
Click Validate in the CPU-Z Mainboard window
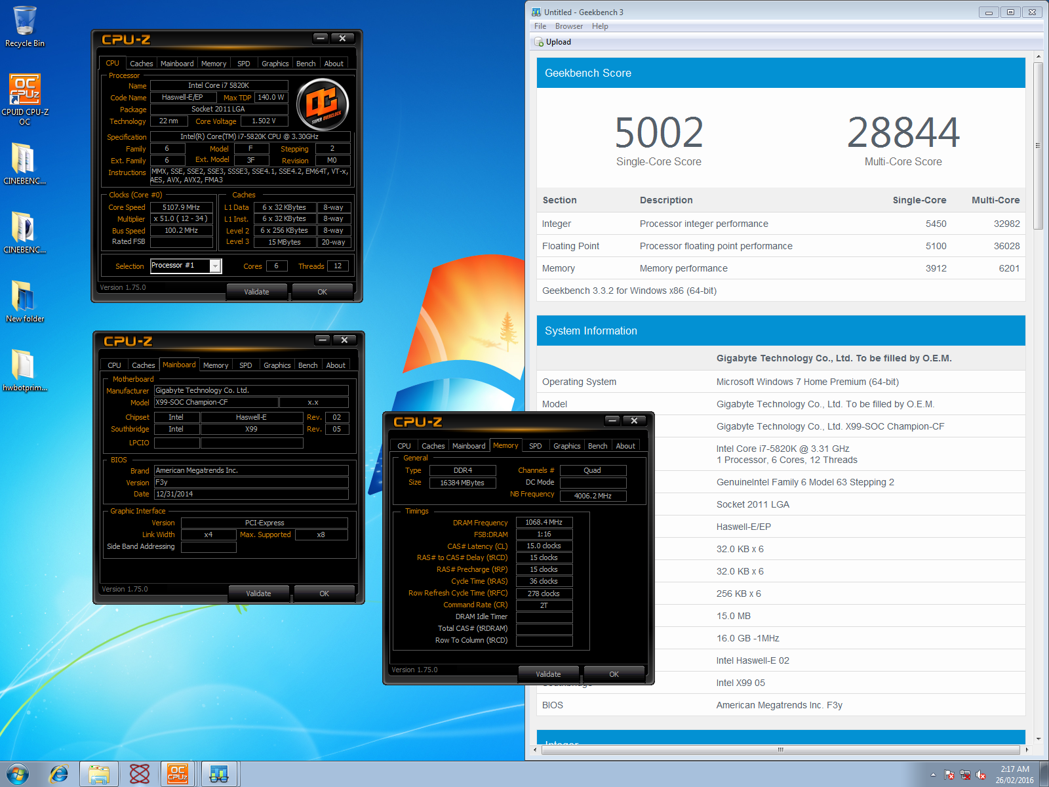click(x=258, y=594)
